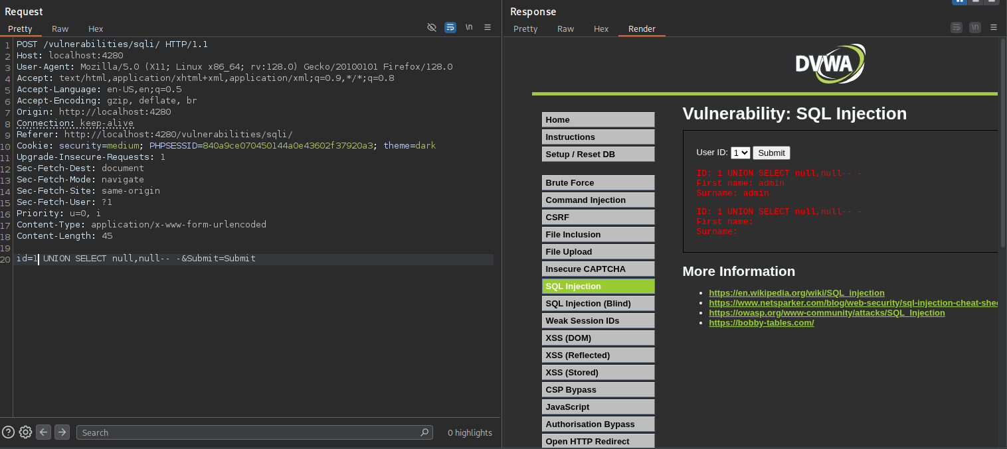
Task: Click the Referer header line in request
Action: coord(154,135)
